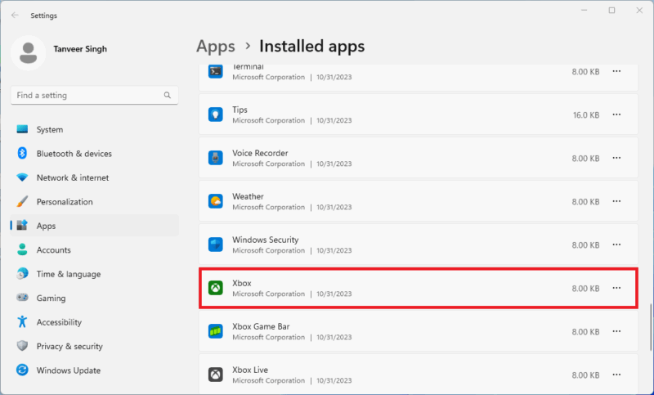Go to Personalization settings
The height and width of the screenshot is (395, 654).
pyautogui.click(x=95, y=202)
